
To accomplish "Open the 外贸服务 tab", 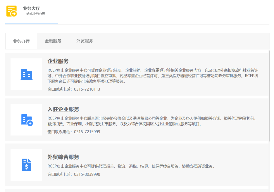I will [x=84, y=41].
